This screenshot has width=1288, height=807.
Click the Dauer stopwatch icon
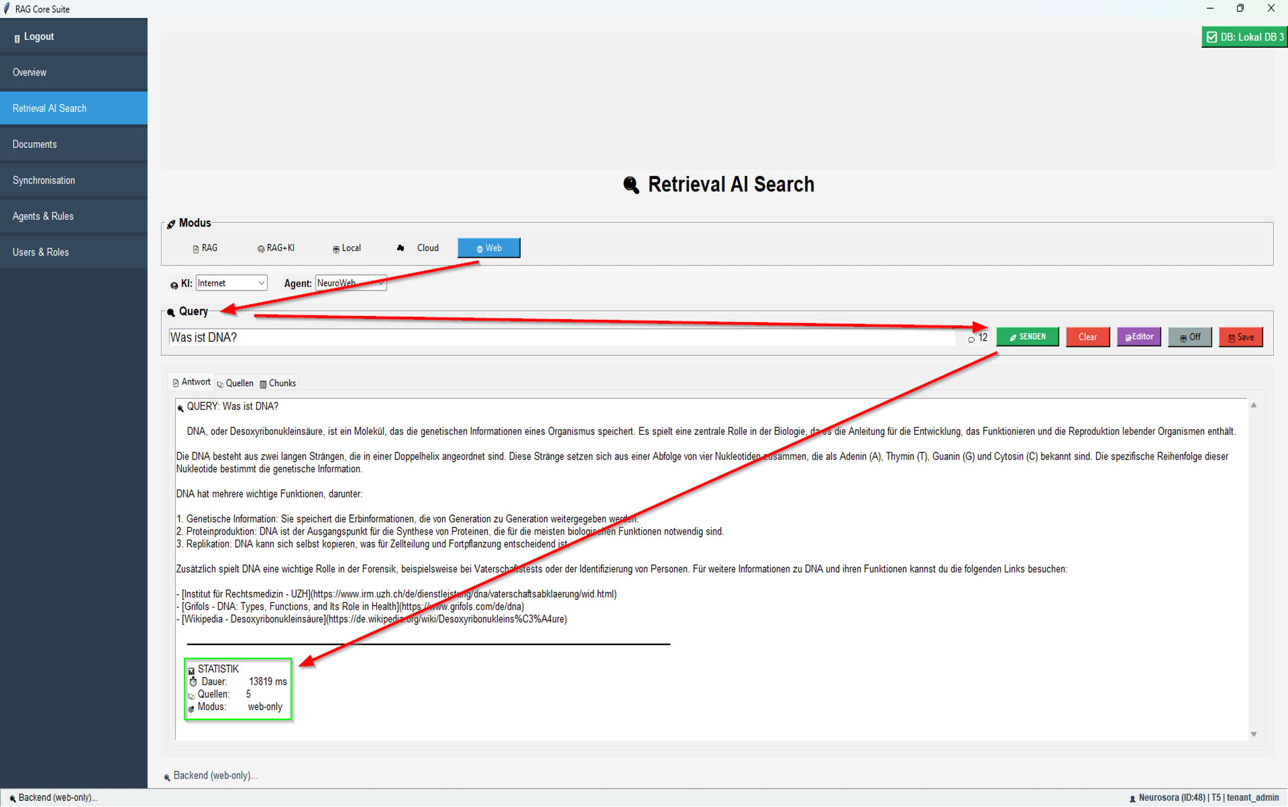point(193,682)
